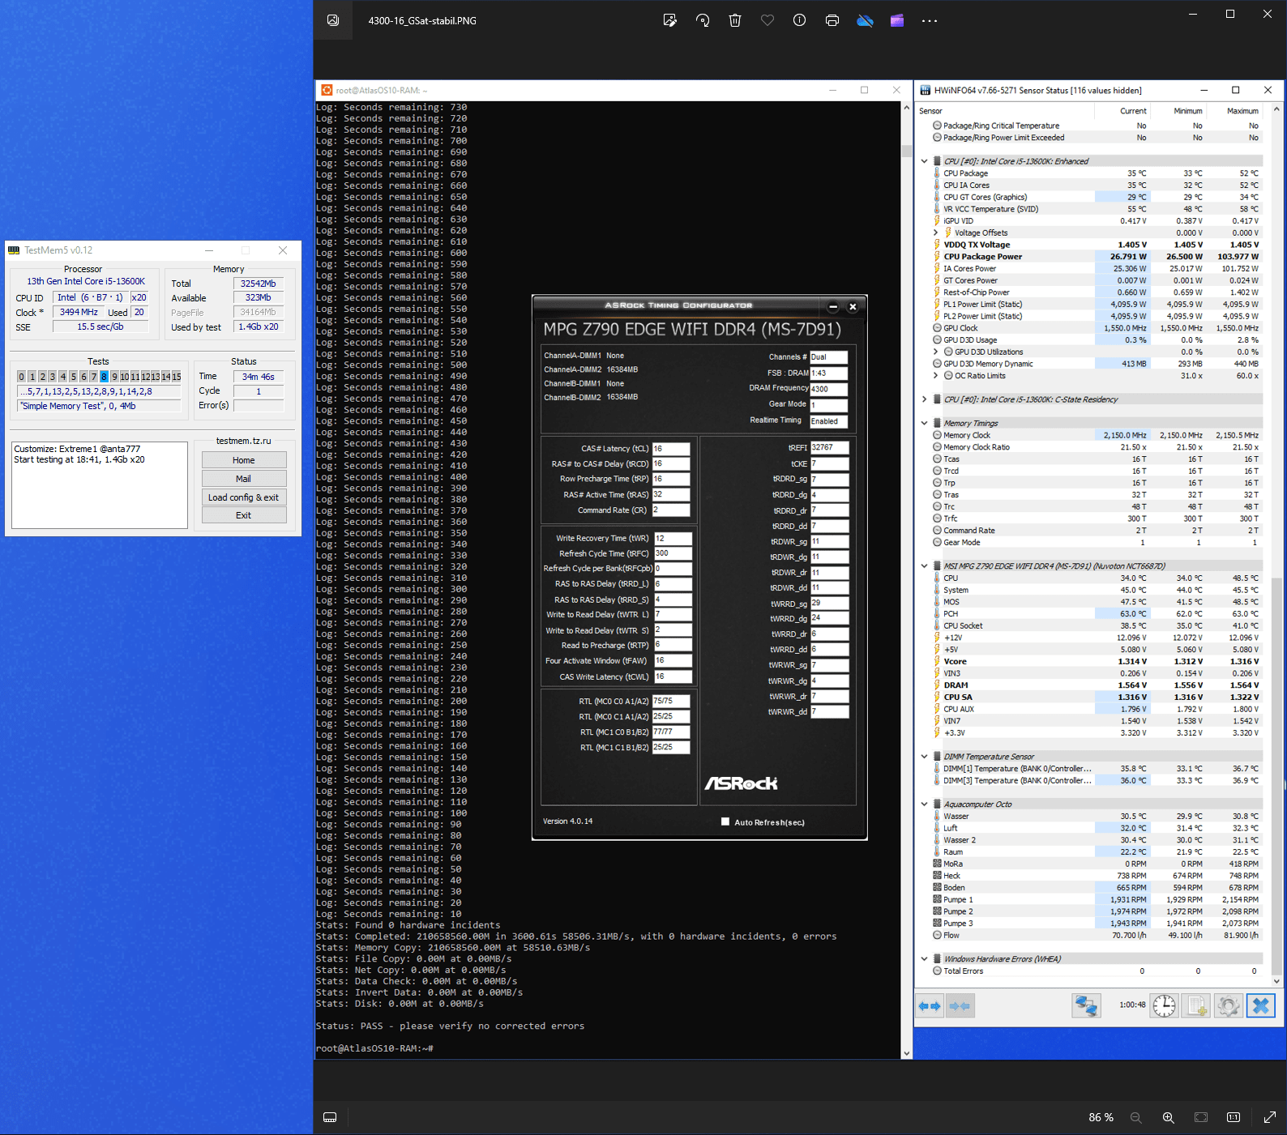Viewport: 1287px width, 1135px height.
Task: Expand the C-State Residency section
Action: 925,399
